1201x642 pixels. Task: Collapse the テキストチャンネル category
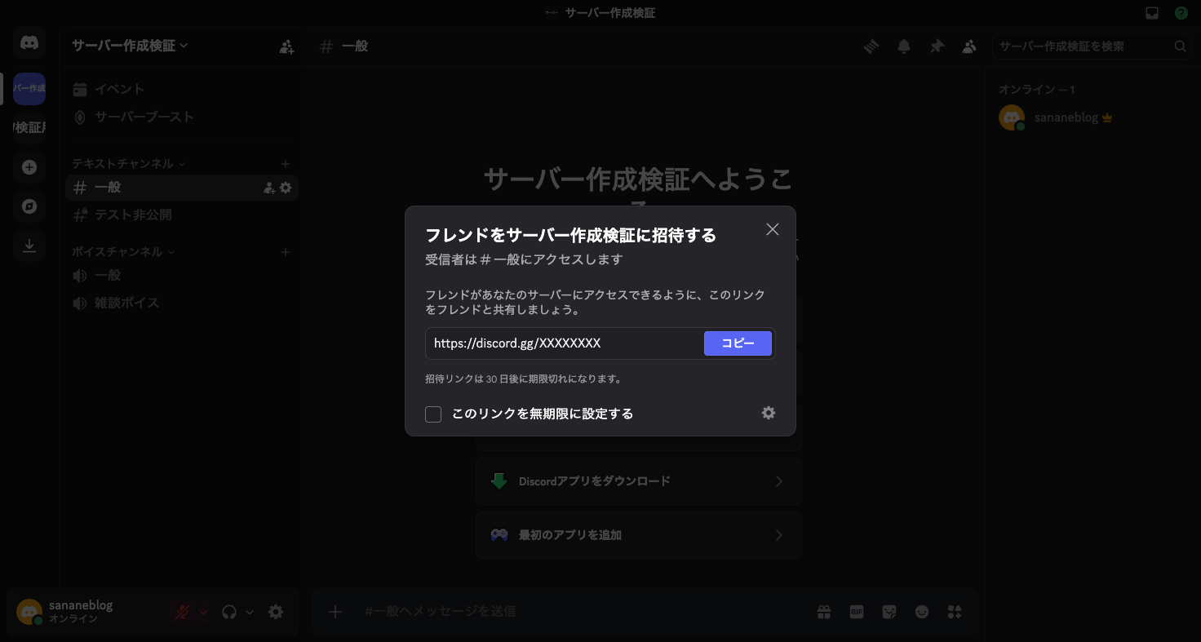pos(128,163)
